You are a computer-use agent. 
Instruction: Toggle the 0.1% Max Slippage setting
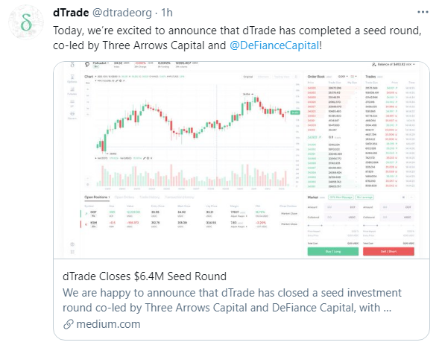pyautogui.click(x=341, y=197)
